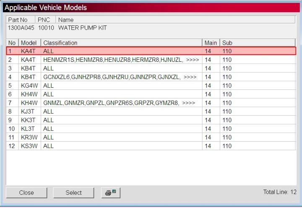This screenshot has height=208, width=302.
Task: Expand the KA4T classification list arrows
Action: point(192,60)
